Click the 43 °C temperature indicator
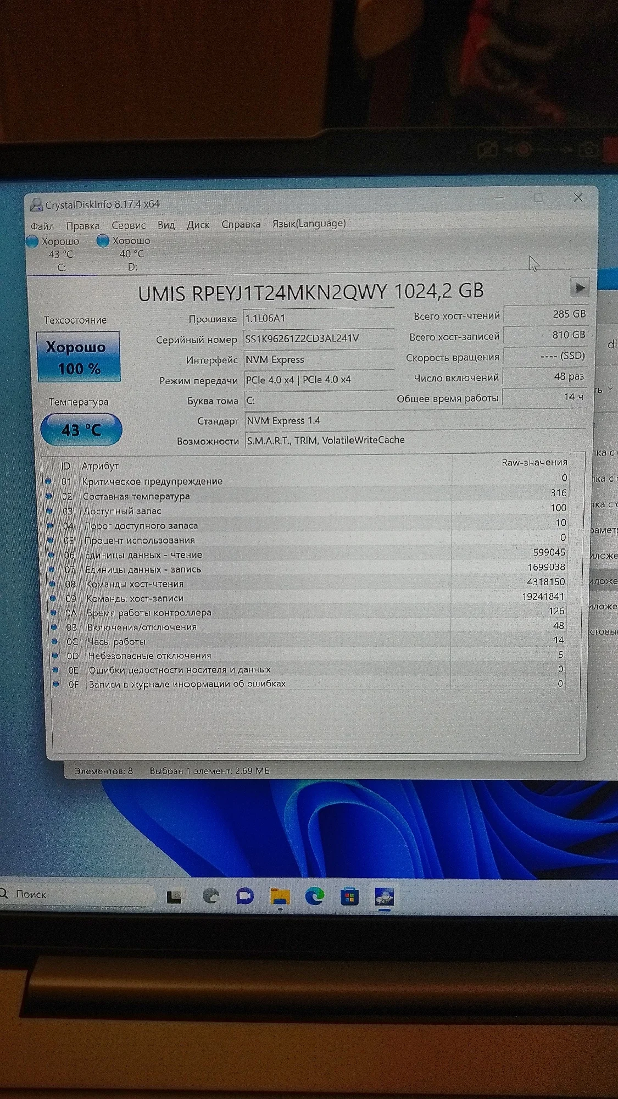This screenshot has height=1099, width=618. 81,429
